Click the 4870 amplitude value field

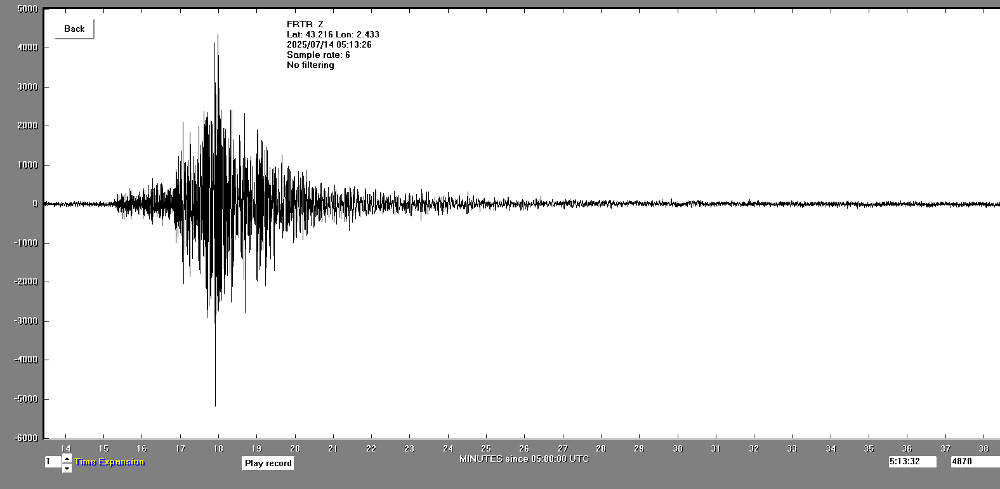click(975, 462)
